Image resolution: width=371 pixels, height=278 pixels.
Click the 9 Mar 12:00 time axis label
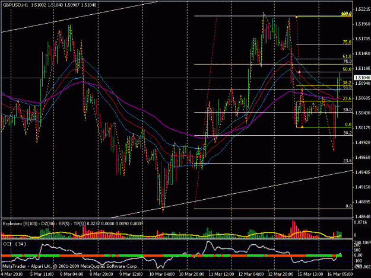pos(131,274)
